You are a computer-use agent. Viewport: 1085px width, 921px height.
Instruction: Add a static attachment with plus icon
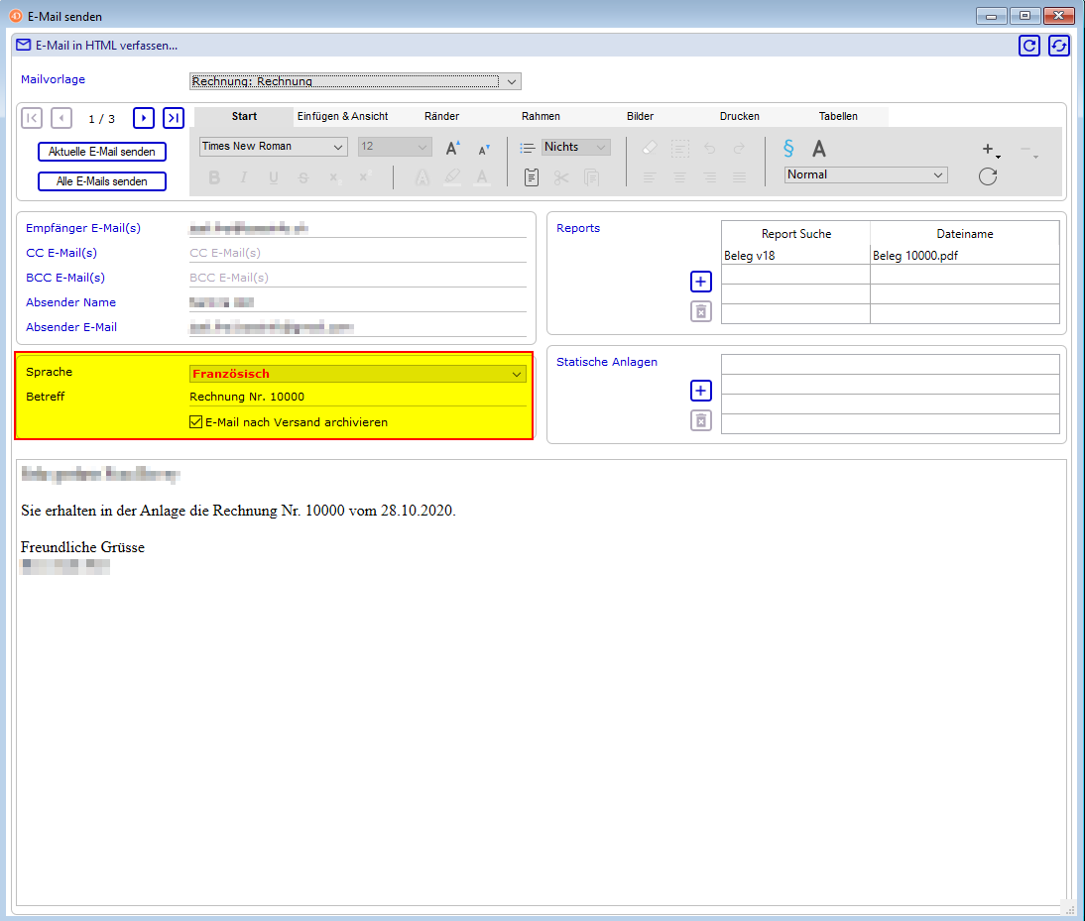tap(701, 391)
